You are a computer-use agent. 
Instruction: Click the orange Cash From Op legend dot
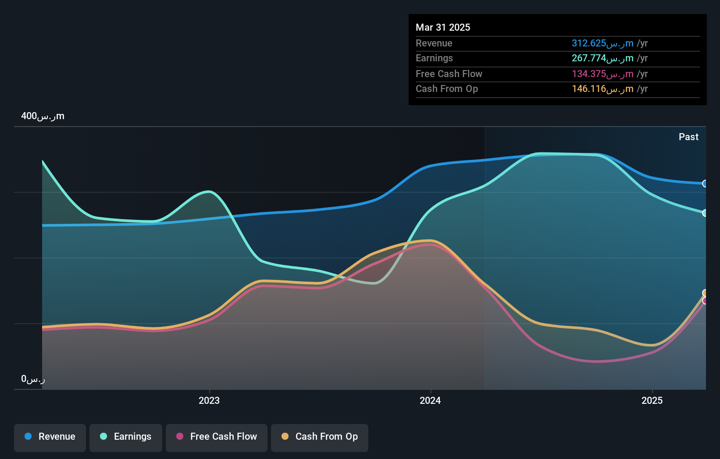(x=285, y=436)
